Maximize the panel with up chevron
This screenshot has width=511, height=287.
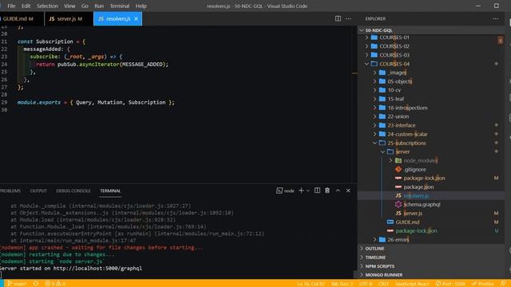point(338,191)
